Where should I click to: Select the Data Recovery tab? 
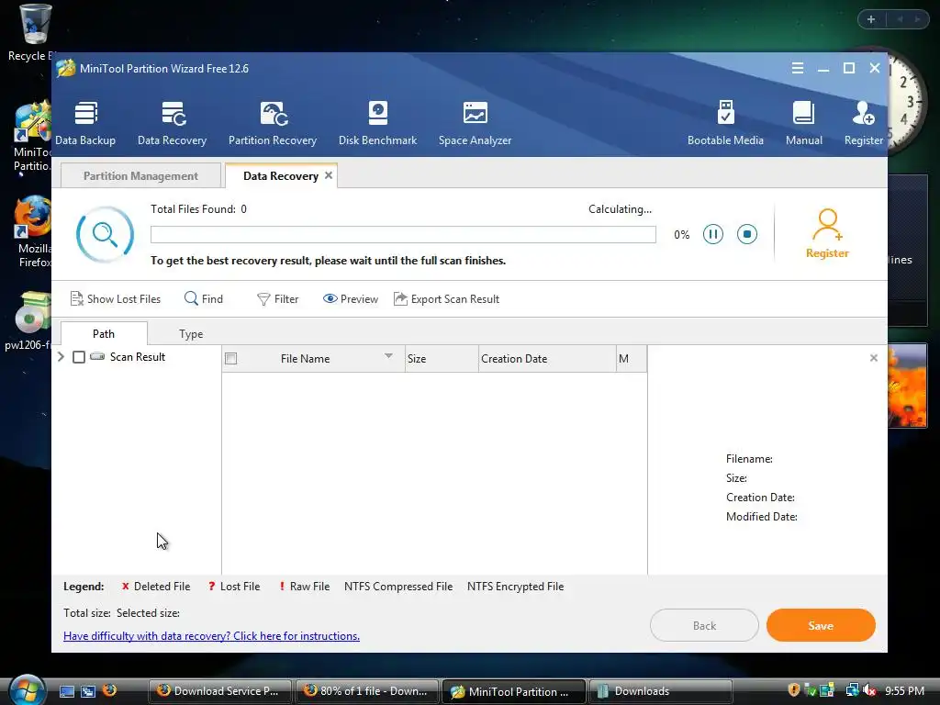[281, 175]
